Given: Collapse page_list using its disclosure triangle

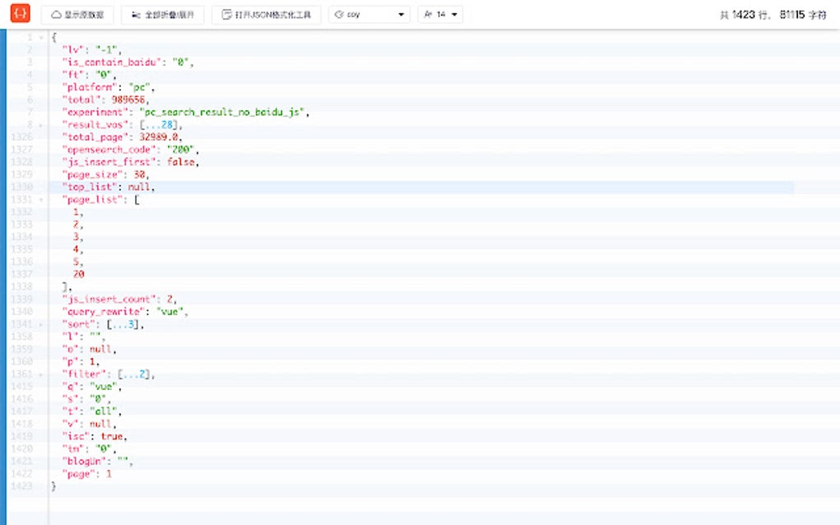Looking at the screenshot, I should tap(40, 199).
